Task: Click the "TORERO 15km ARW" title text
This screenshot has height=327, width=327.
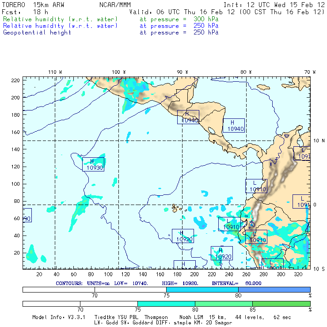Action: click(x=33, y=5)
